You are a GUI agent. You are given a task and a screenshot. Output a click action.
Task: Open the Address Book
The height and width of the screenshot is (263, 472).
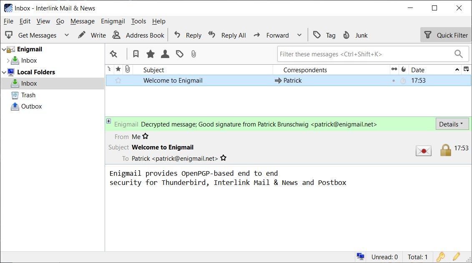click(138, 35)
